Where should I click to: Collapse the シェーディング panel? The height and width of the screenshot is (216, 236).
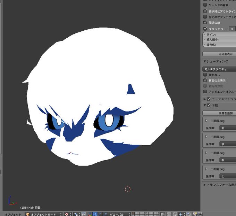pyautogui.click(x=204, y=61)
